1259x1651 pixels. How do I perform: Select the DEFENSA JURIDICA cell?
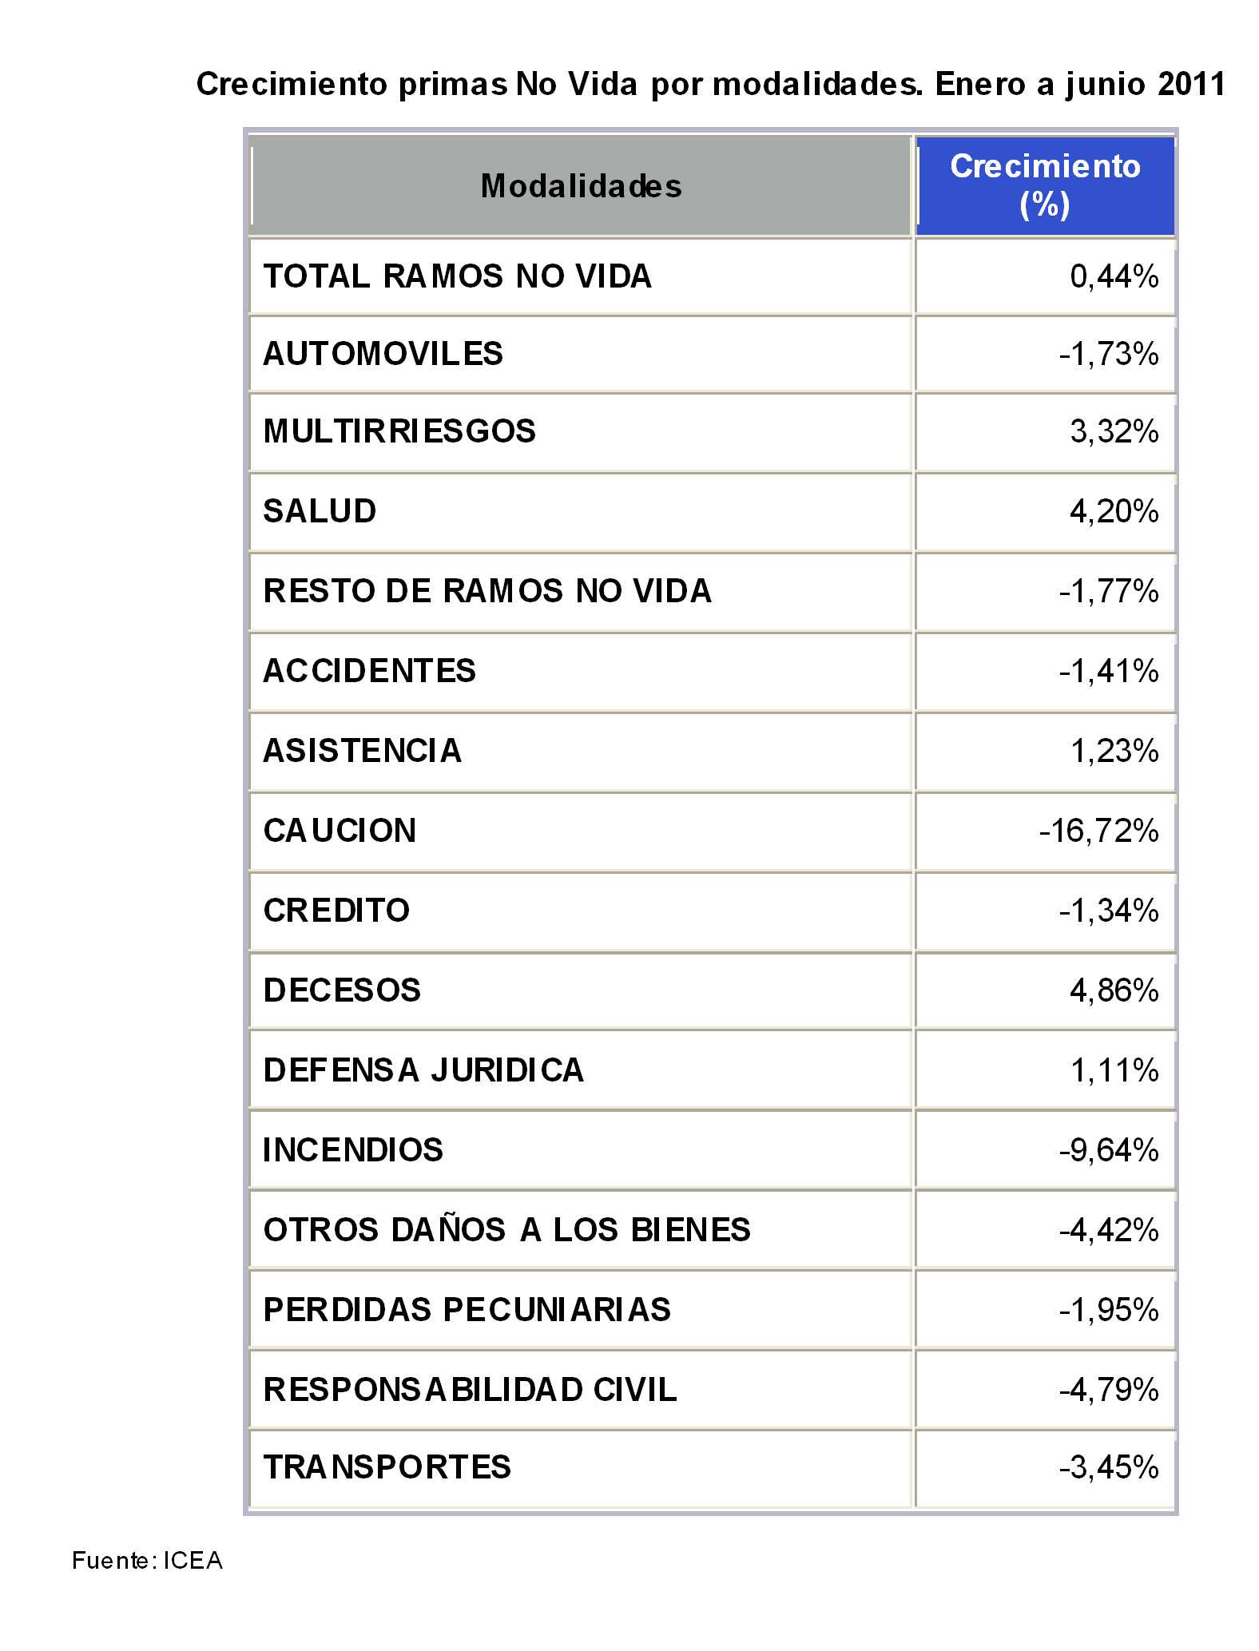(x=423, y=1070)
